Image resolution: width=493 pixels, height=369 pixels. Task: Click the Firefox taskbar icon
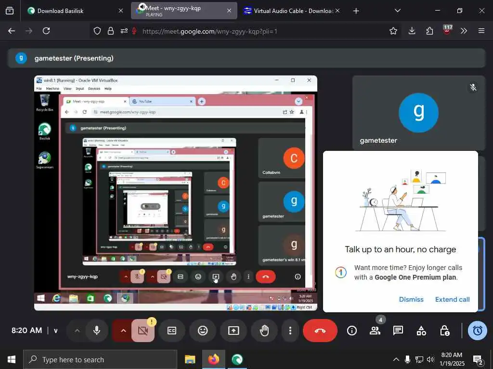(x=213, y=359)
